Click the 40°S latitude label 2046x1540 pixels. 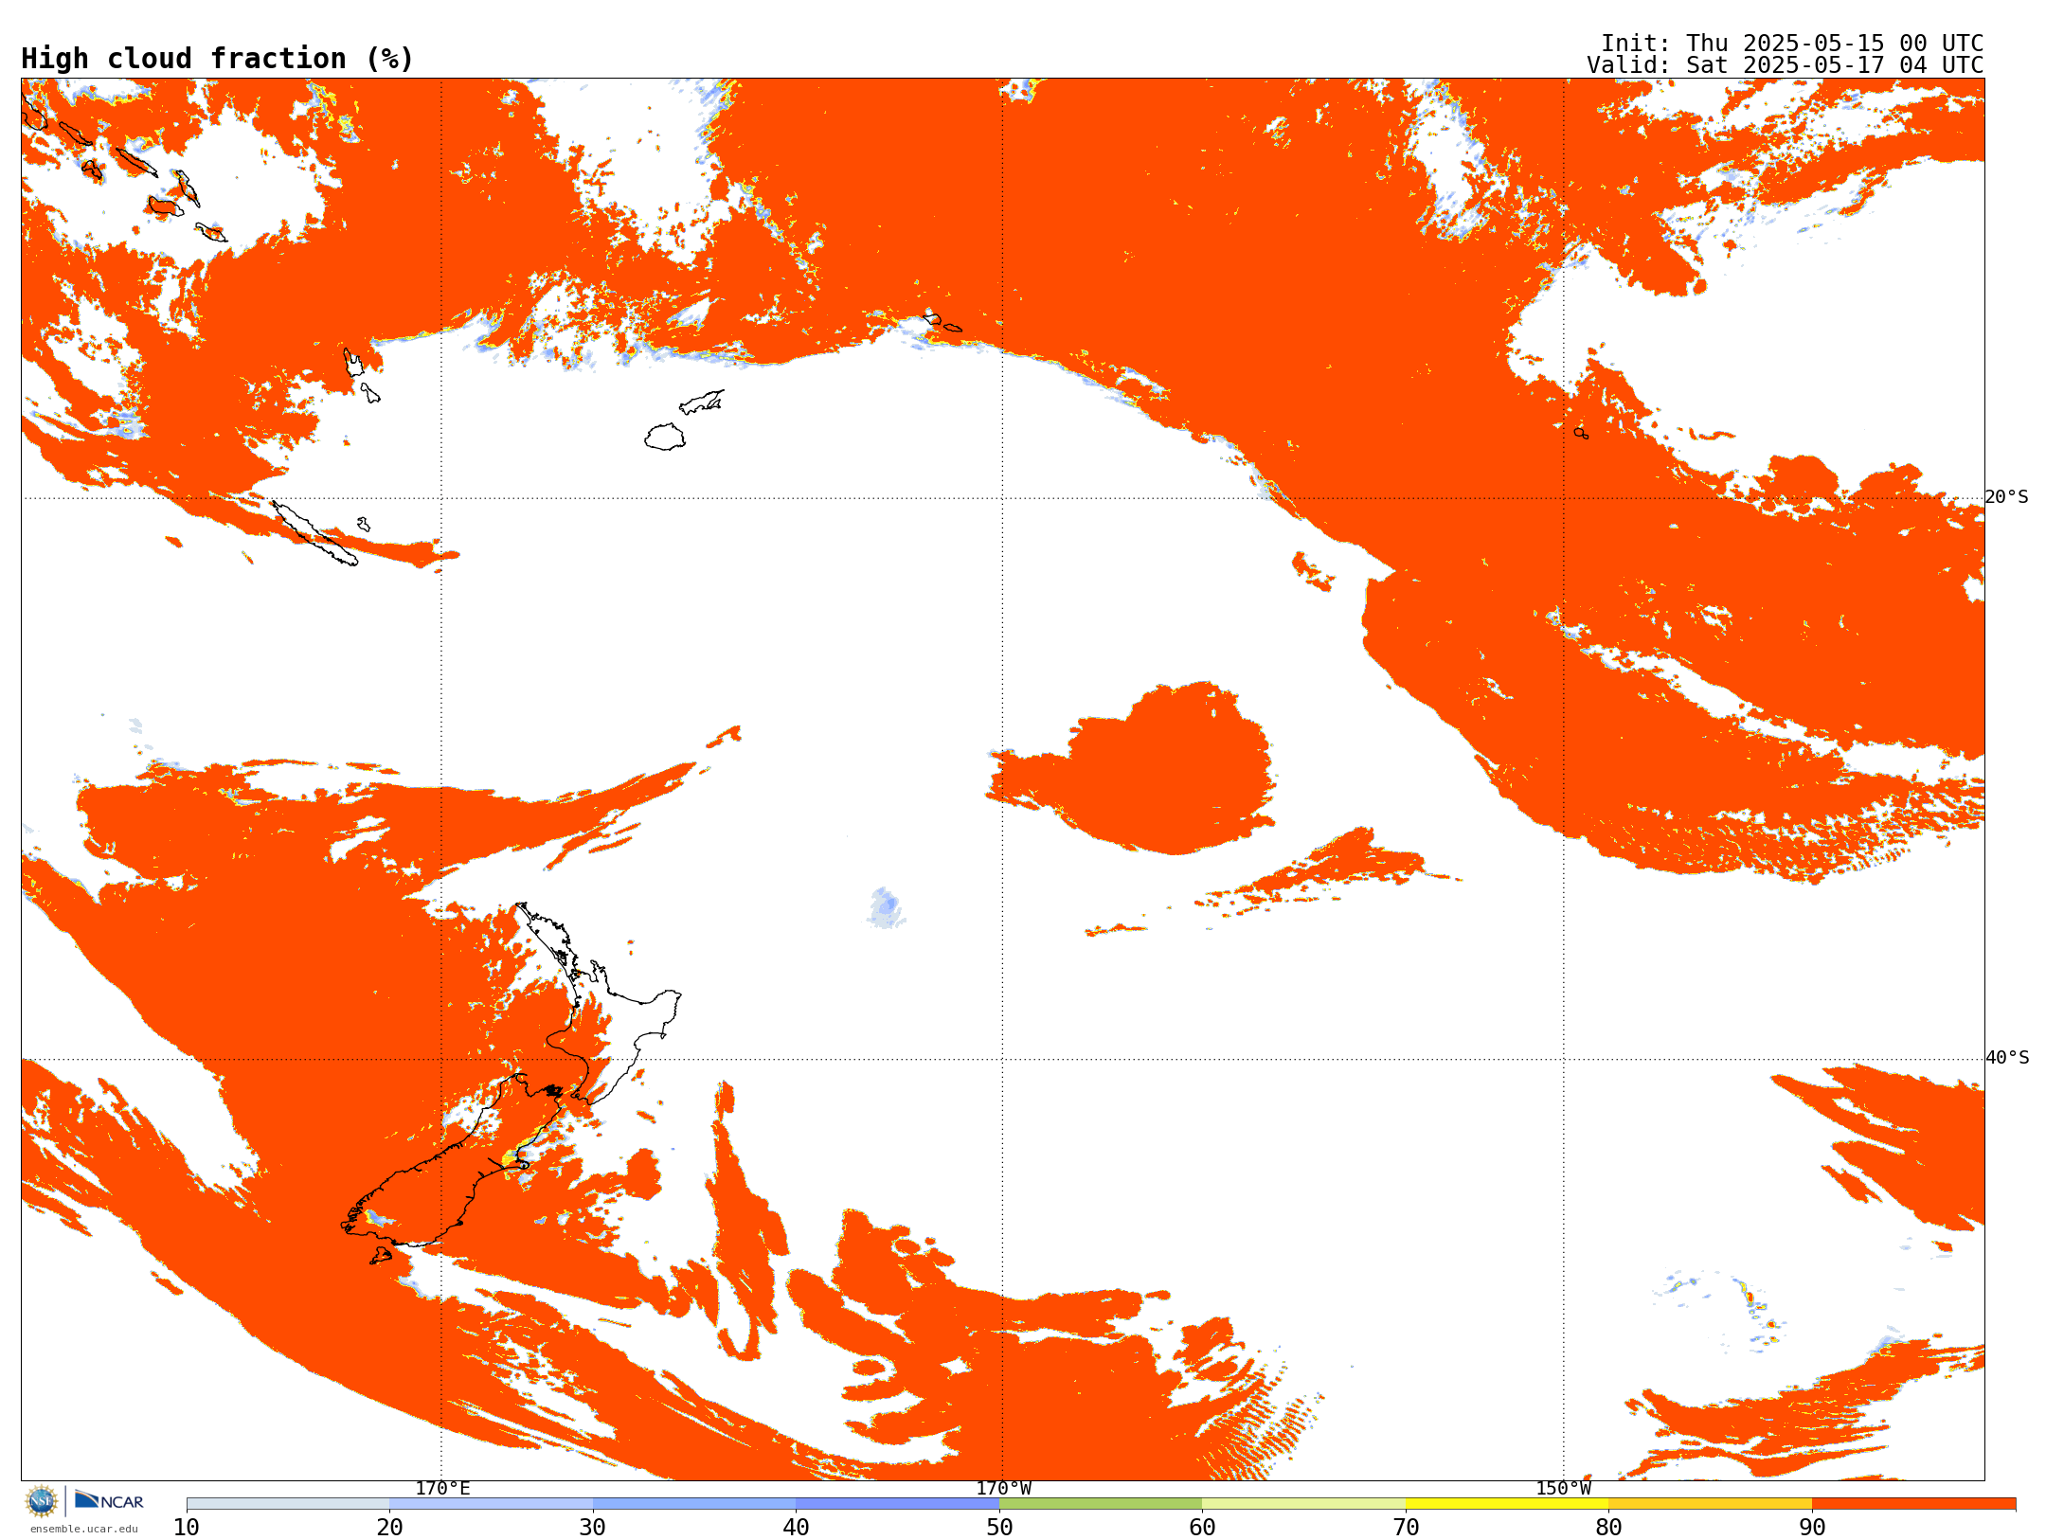click(x=2007, y=1058)
